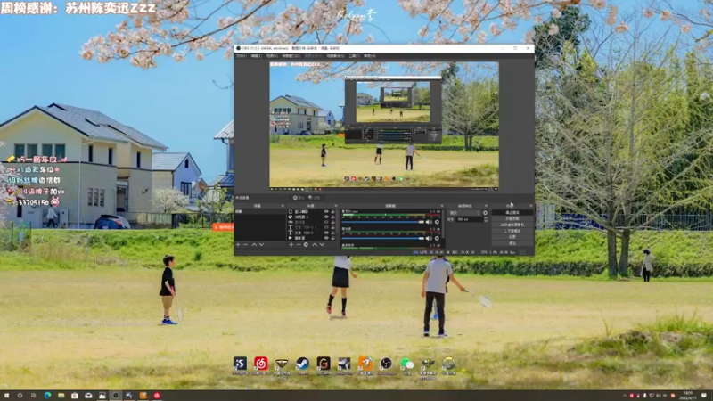This screenshot has width=713, height=401.
Task: Lock the 媒体源 source
Action: click(332, 238)
